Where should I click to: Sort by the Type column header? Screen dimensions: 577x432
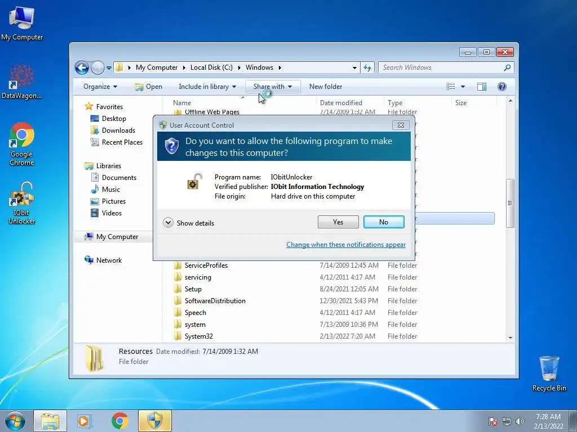[395, 103]
